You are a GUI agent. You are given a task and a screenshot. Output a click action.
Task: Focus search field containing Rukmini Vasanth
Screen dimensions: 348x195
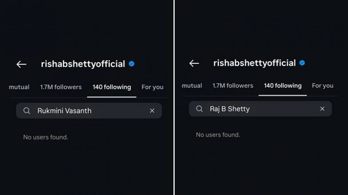[89, 111]
